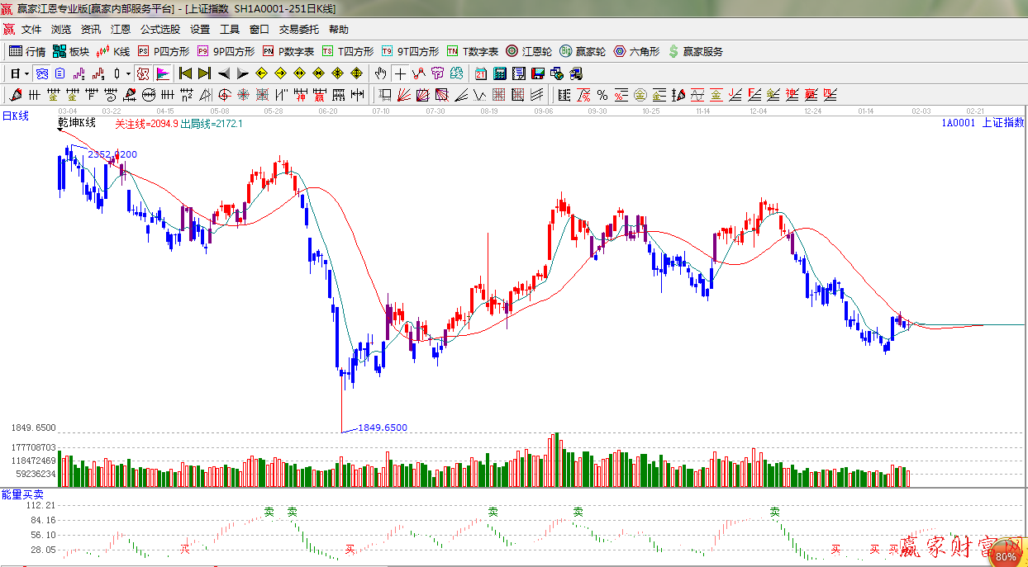1028x567 pixels.
Task: Toggle the blue cloud chart mode button
Action: pos(41,73)
